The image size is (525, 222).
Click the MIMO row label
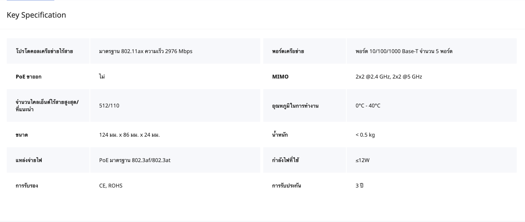tap(280, 77)
